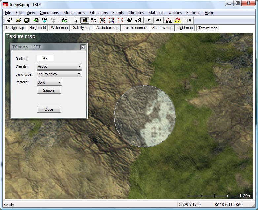Open a project with the folder icon
Viewport: 258px width, 210px height.
coord(18,20)
